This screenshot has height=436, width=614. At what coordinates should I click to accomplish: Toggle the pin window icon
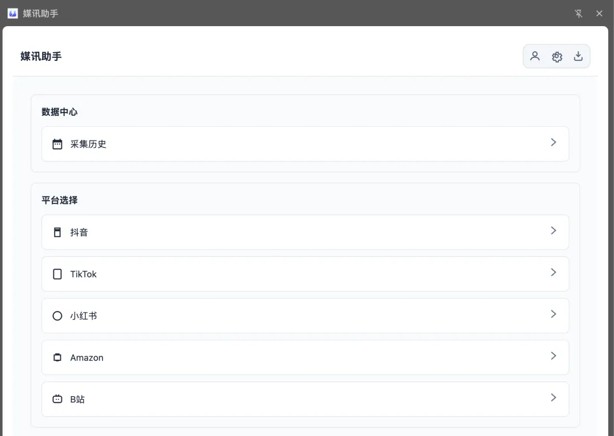pos(578,14)
